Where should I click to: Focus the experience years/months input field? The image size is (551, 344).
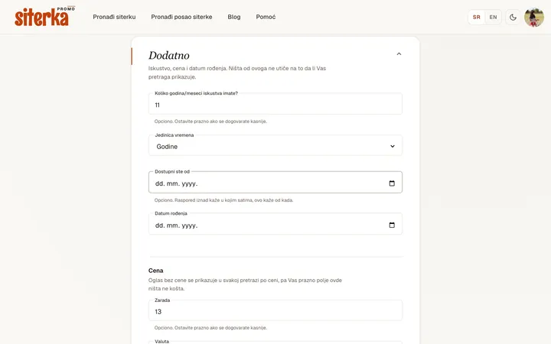click(x=275, y=104)
